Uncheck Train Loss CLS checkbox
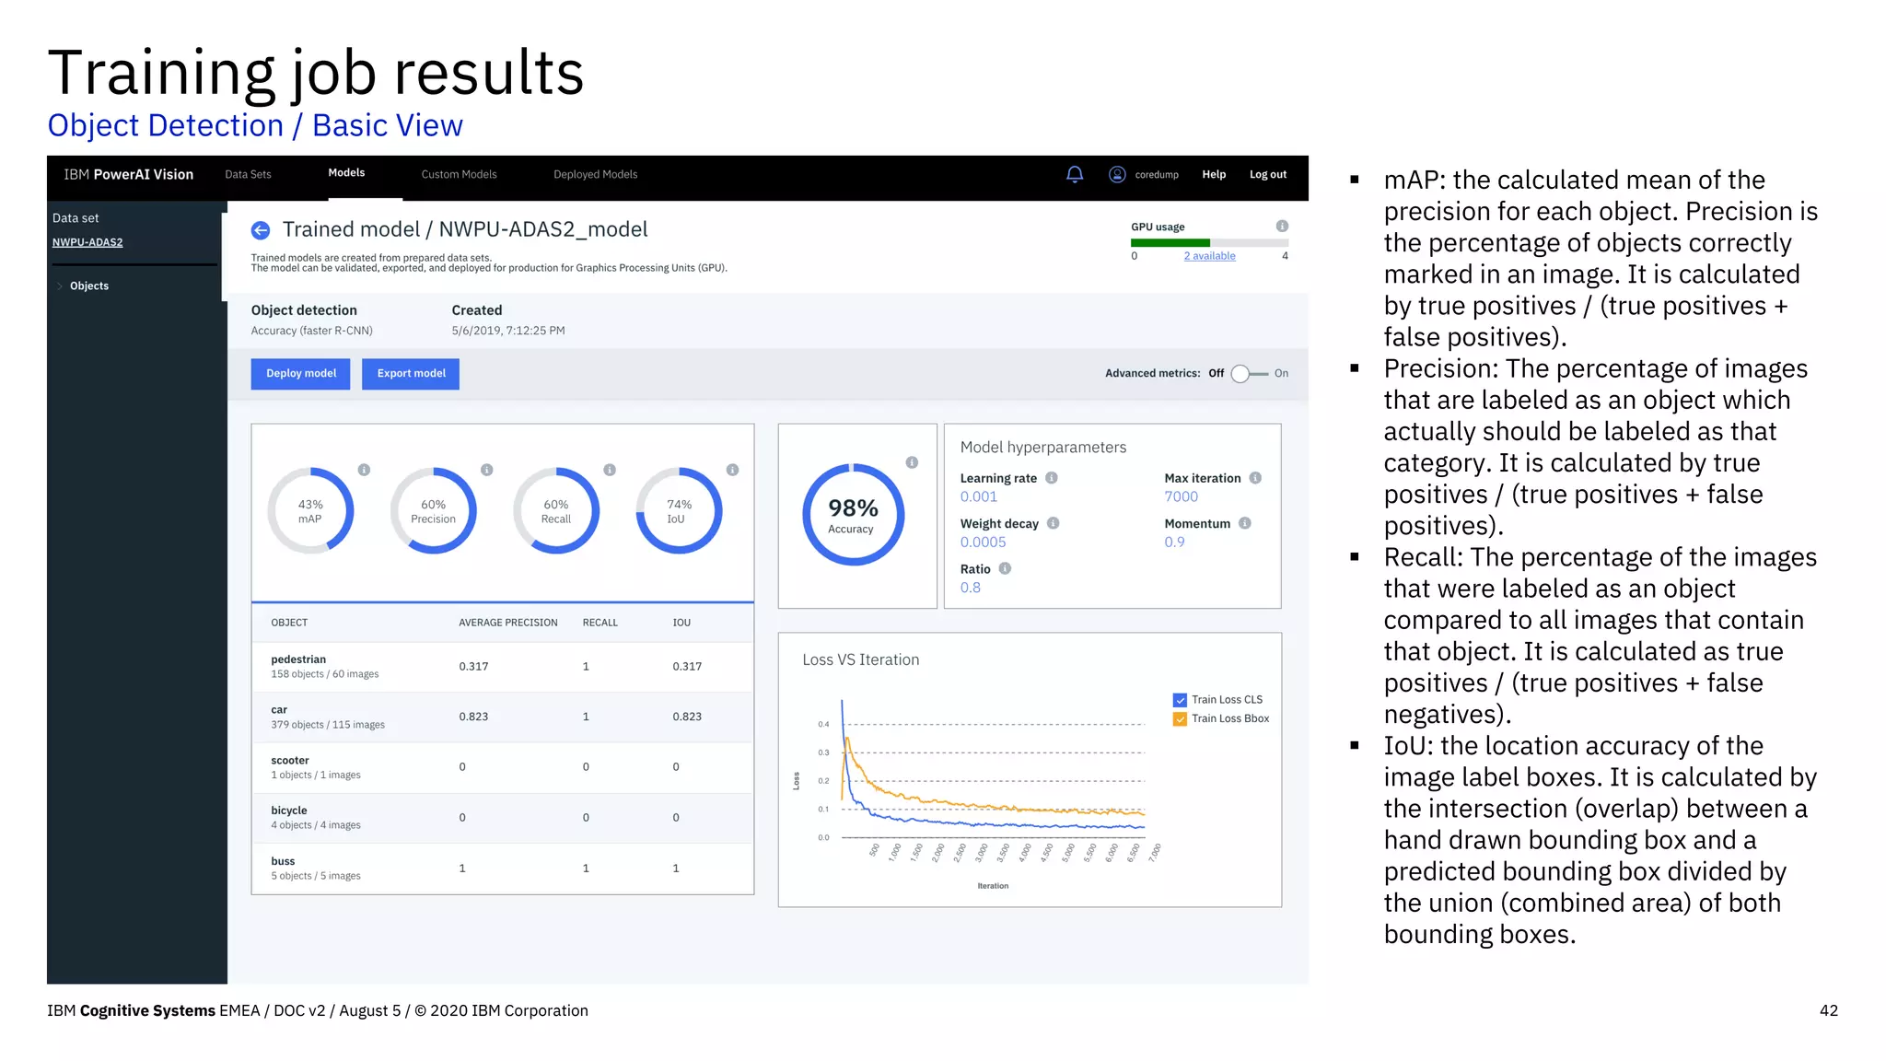This screenshot has width=1886, height=1061. click(x=1180, y=700)
